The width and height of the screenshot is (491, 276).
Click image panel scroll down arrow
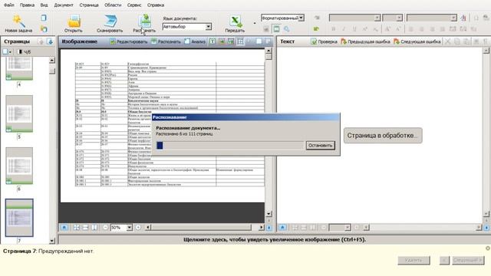269,214
